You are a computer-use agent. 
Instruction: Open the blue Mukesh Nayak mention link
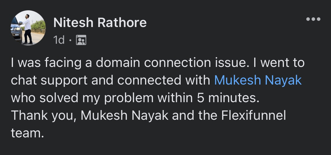pyautogui.click(x=258, y=80)
